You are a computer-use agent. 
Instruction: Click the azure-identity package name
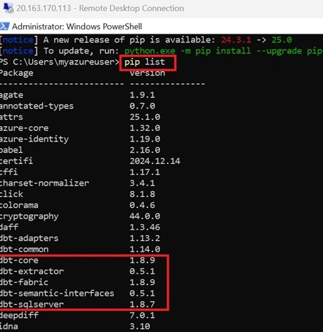[x=34, y=139]
